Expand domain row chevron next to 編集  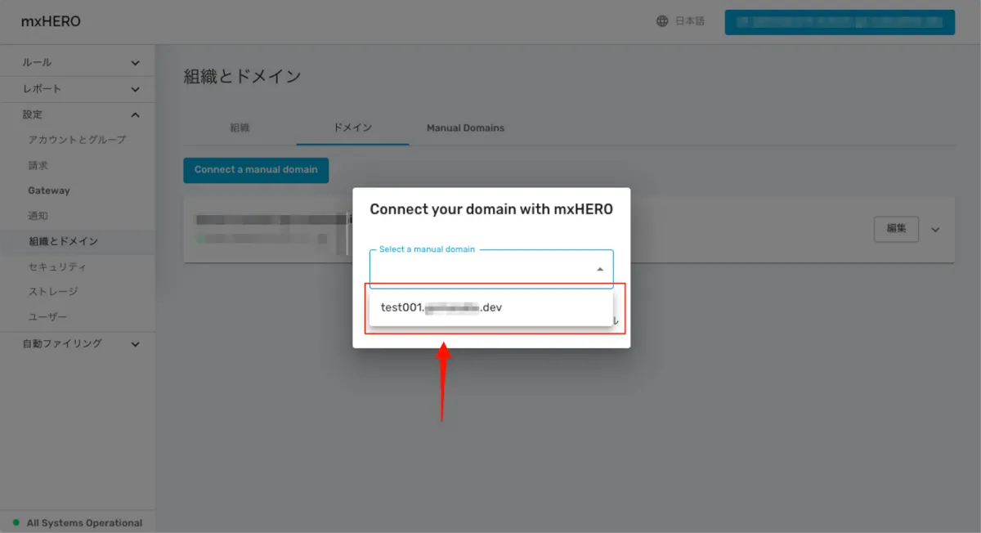click(936, 230)
